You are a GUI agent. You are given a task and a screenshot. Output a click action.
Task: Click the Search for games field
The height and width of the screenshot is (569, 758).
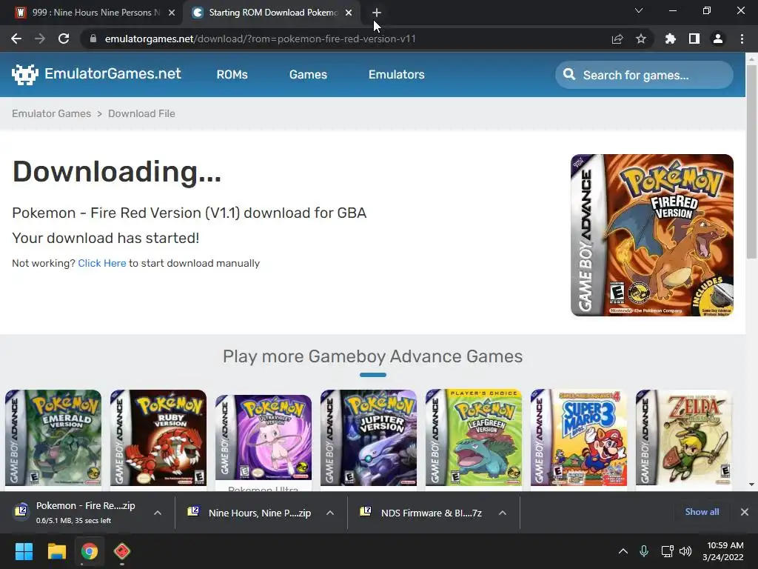pyautogui.click(x=644, y=75)
